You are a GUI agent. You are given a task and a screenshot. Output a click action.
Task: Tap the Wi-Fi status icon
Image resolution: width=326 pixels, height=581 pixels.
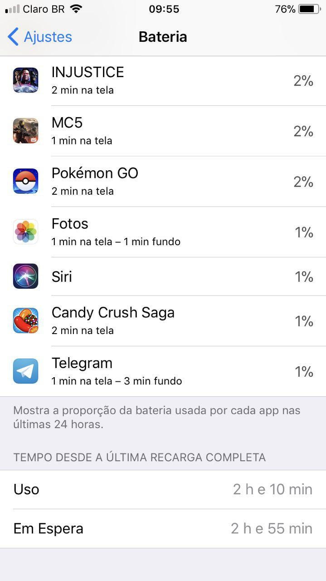pyautogui.click(x=76, y=9)
